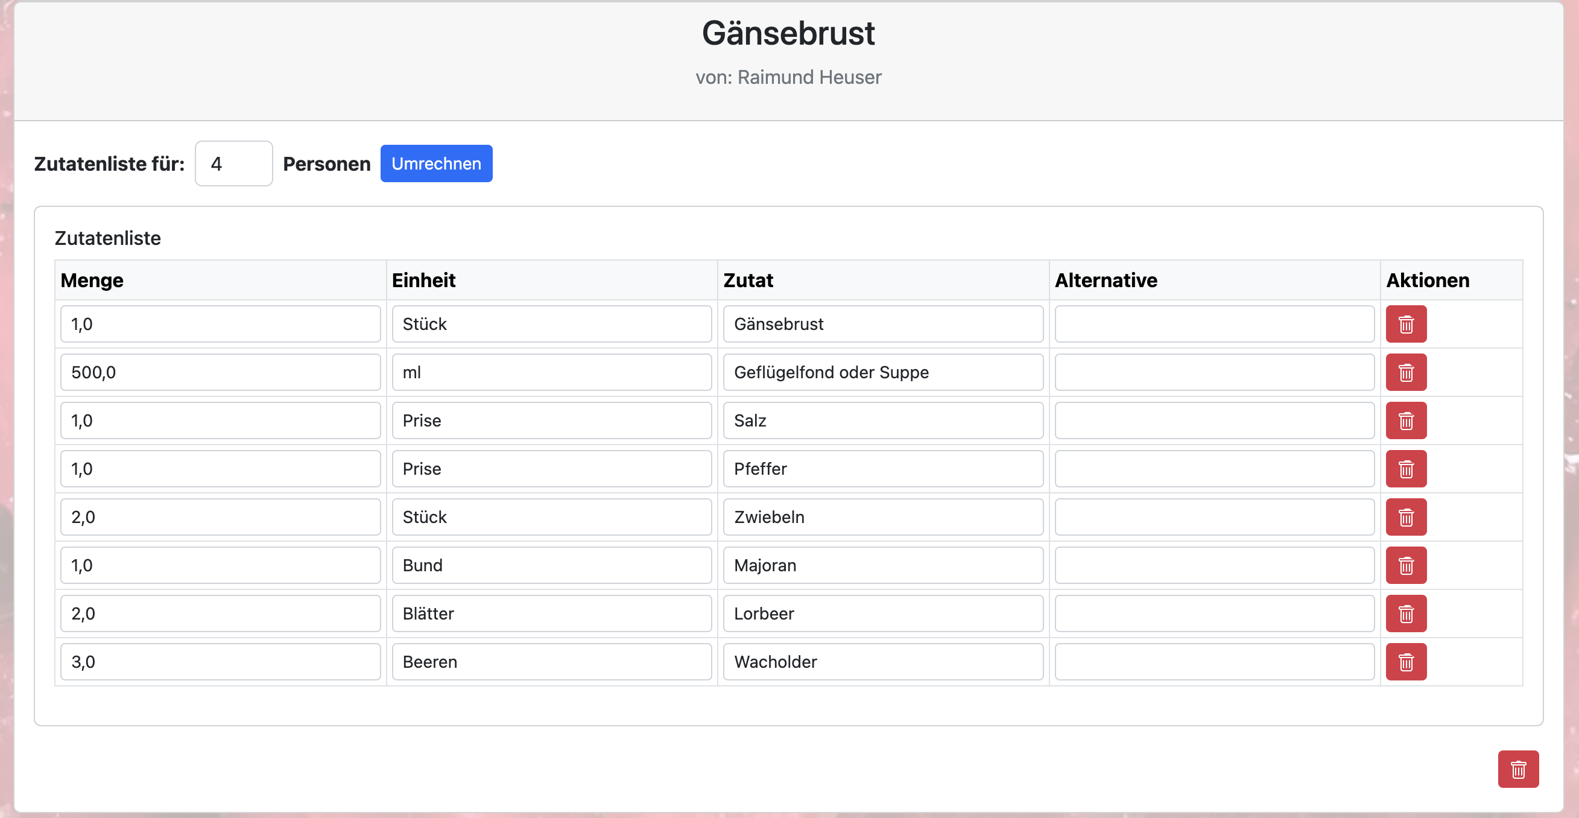The height and width of the screenshot is (818, 1579).
Task: Edit the Blätter unit field
Action: 552,614
